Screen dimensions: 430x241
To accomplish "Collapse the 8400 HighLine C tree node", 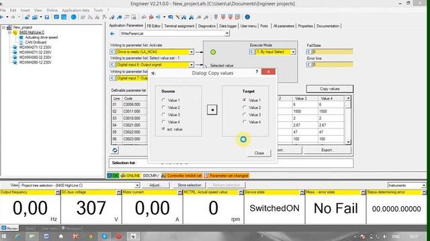I will point(9,32).
